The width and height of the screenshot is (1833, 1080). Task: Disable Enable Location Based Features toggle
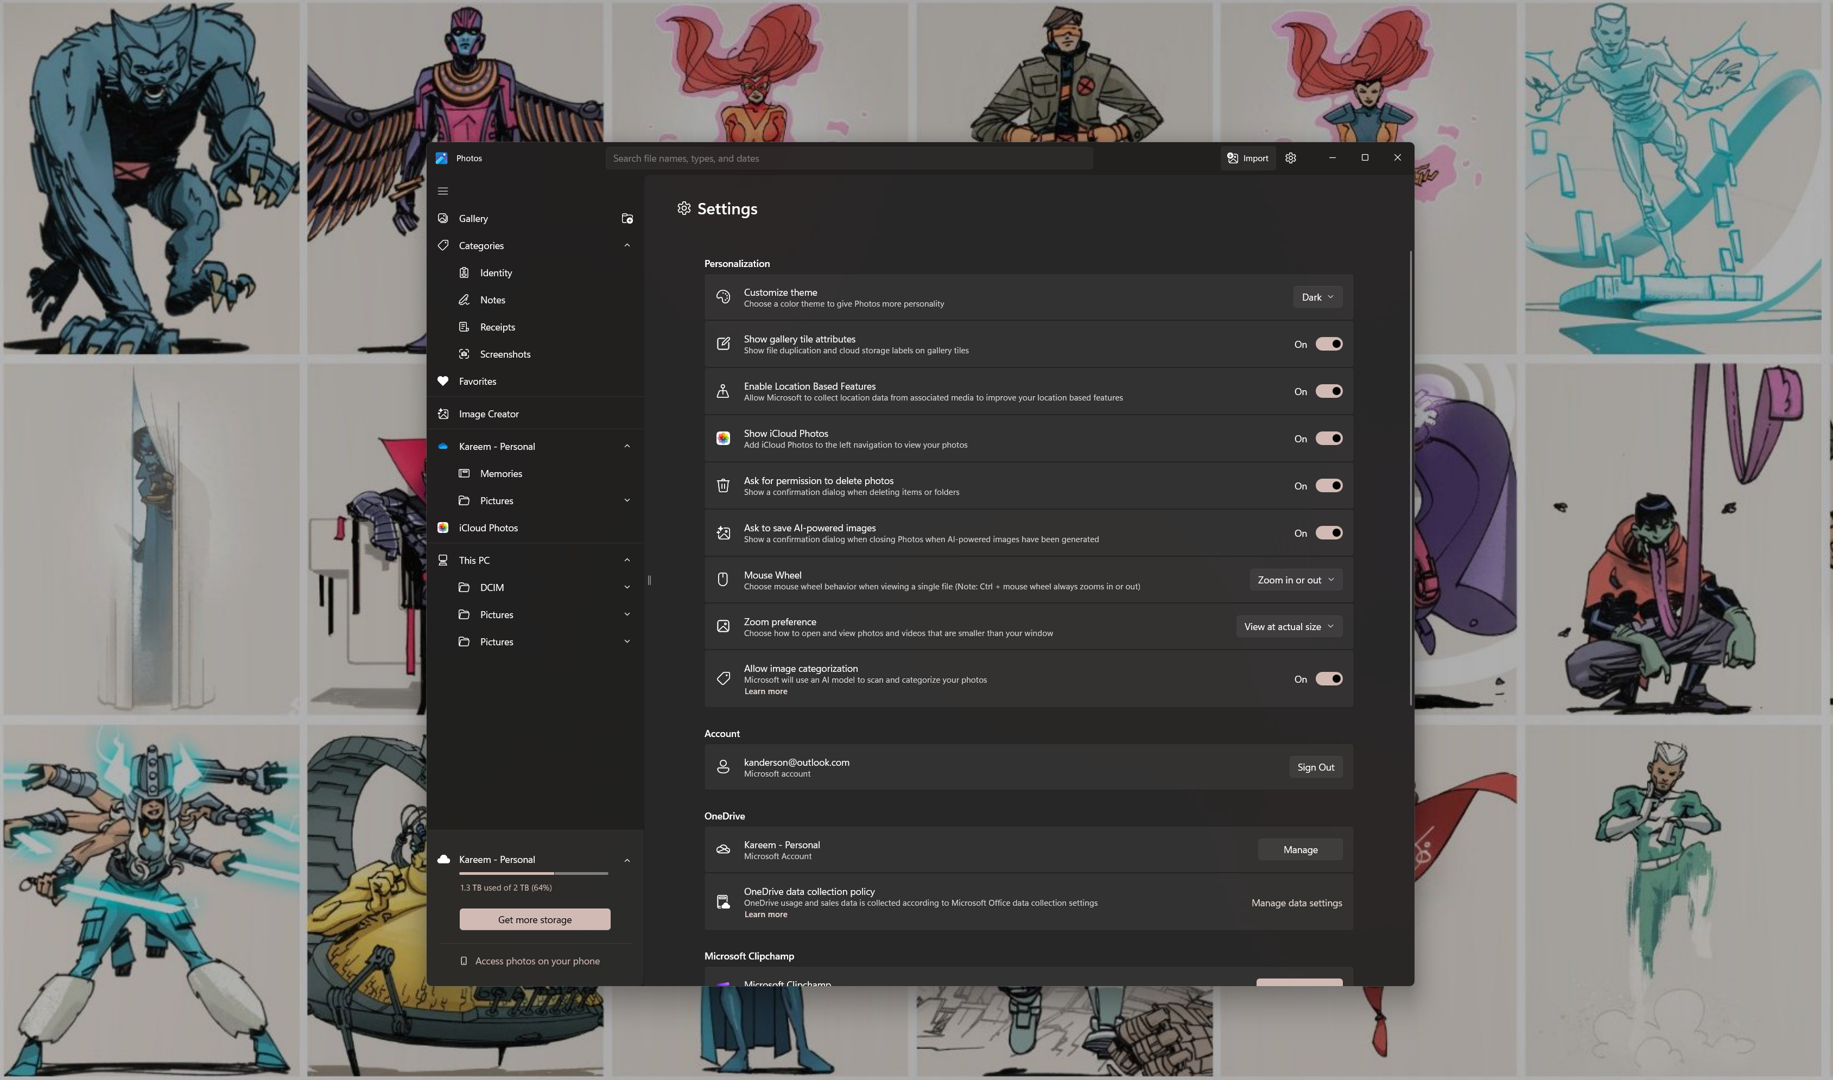pos(1329,391)
